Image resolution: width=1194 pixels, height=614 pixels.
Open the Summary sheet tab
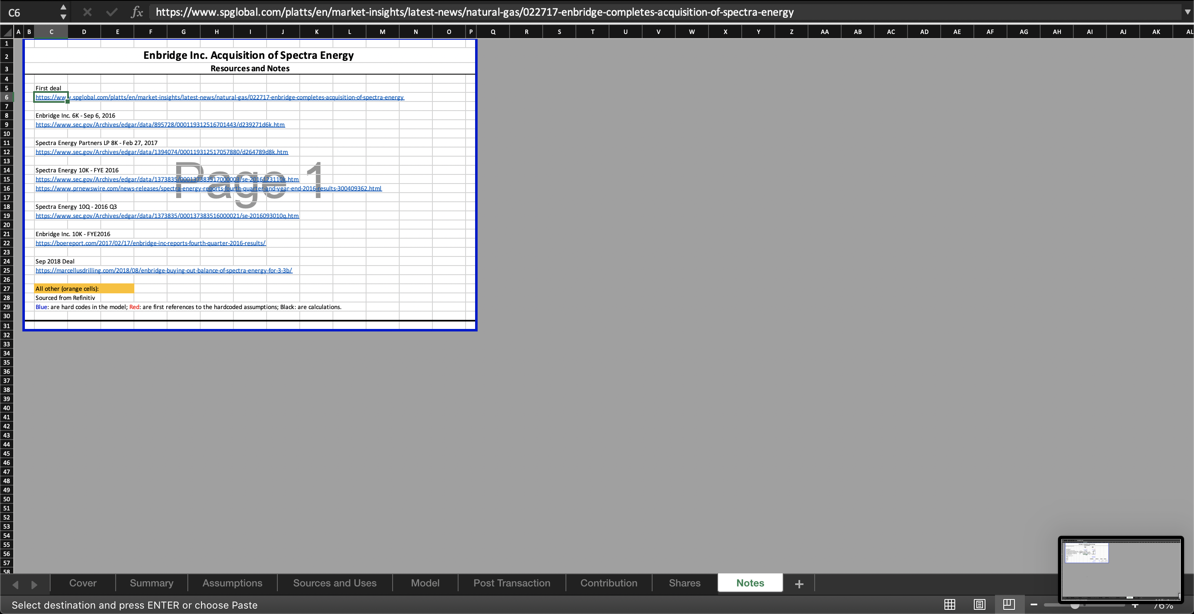pos(152,583)
